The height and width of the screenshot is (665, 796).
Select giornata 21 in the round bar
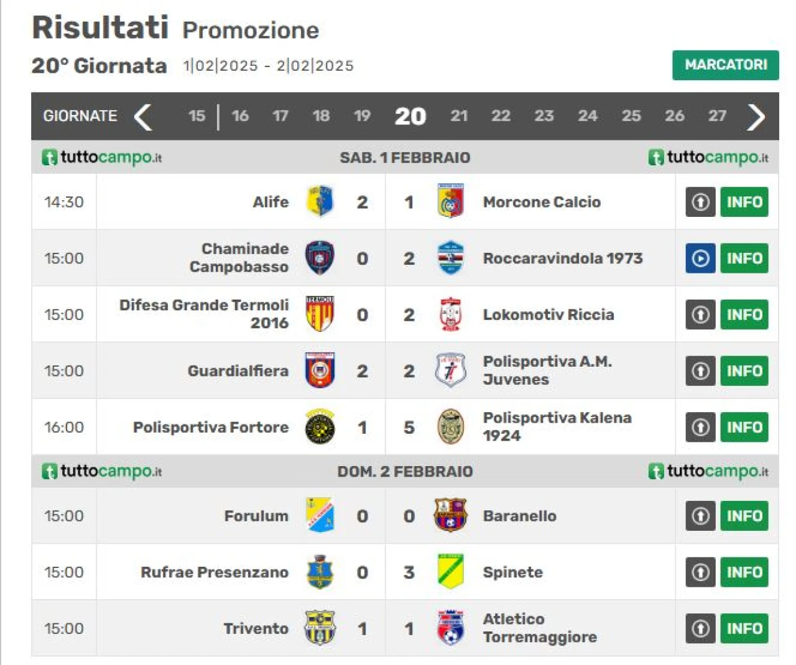click(x=459, y=116)
